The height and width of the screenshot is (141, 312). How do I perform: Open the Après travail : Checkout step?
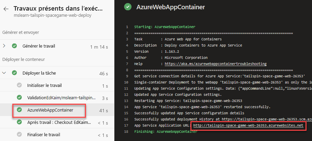[57, 122]
